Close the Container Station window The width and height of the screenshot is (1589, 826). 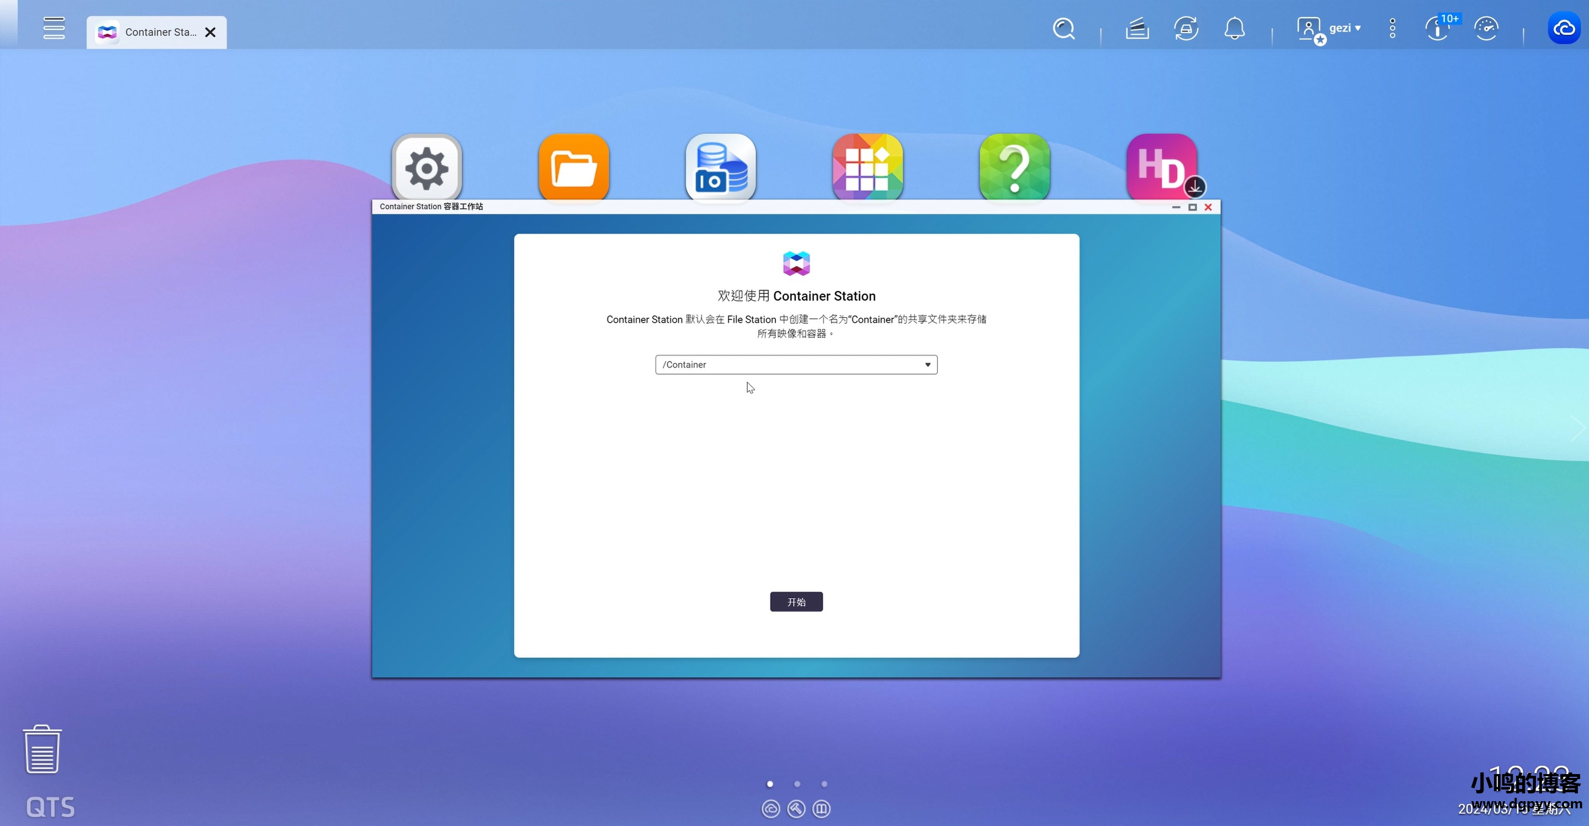point(1208,207)
